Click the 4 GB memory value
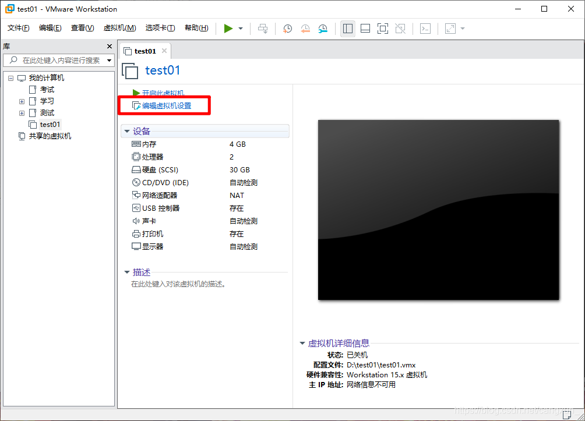 [238, 144]
